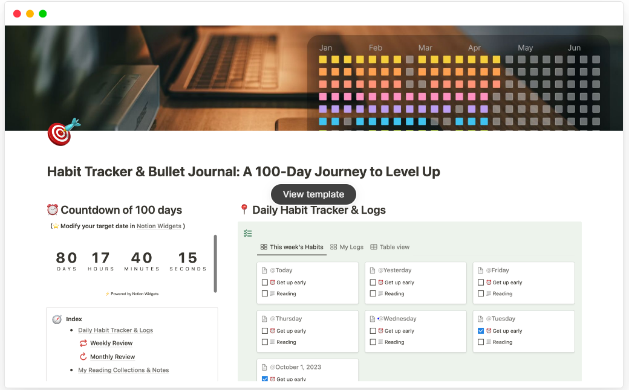This screenshot has height=390, width=629.
Task: Click the View template button
Action: point(313,194)
